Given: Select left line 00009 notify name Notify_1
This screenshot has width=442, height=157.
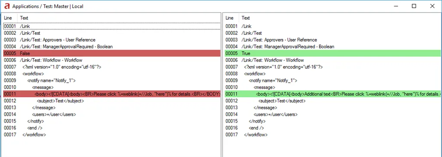Looking at the screenshot, I should click(112, 80).
